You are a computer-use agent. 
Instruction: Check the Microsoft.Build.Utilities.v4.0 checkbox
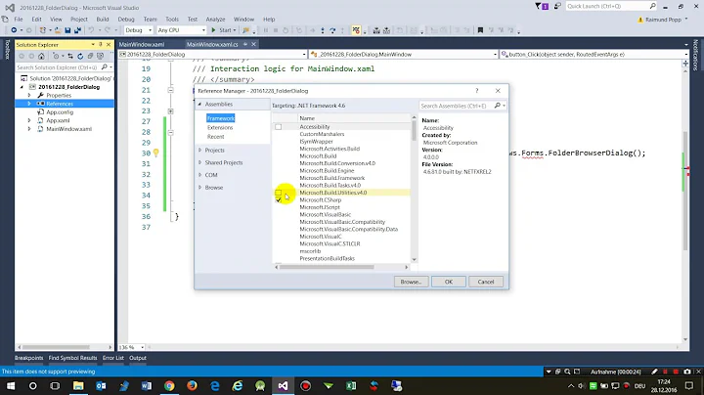279,193
